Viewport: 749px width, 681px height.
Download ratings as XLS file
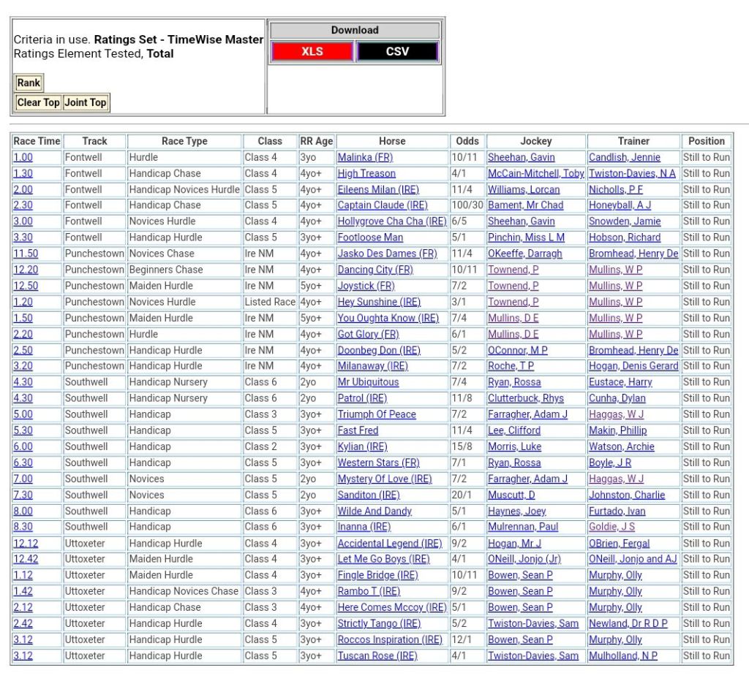pos(312,52)
